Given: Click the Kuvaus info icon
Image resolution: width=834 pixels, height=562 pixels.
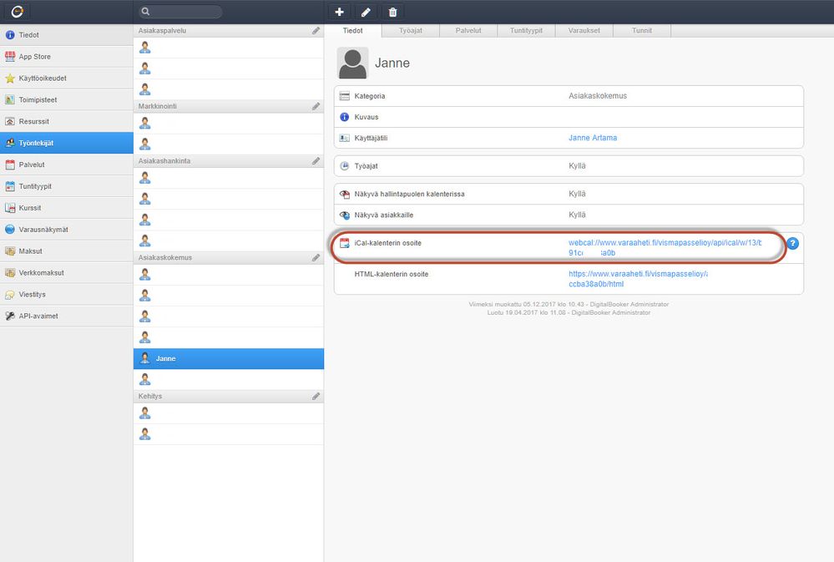Looking at the screenshot, I should pos(345,117).
